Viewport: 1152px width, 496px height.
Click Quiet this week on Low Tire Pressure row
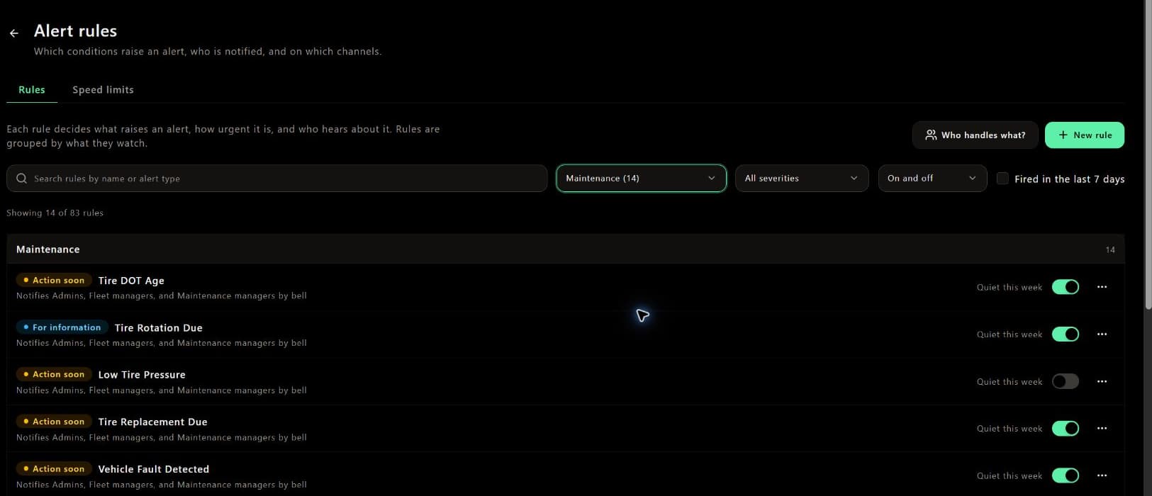[x=1010, y=382]
